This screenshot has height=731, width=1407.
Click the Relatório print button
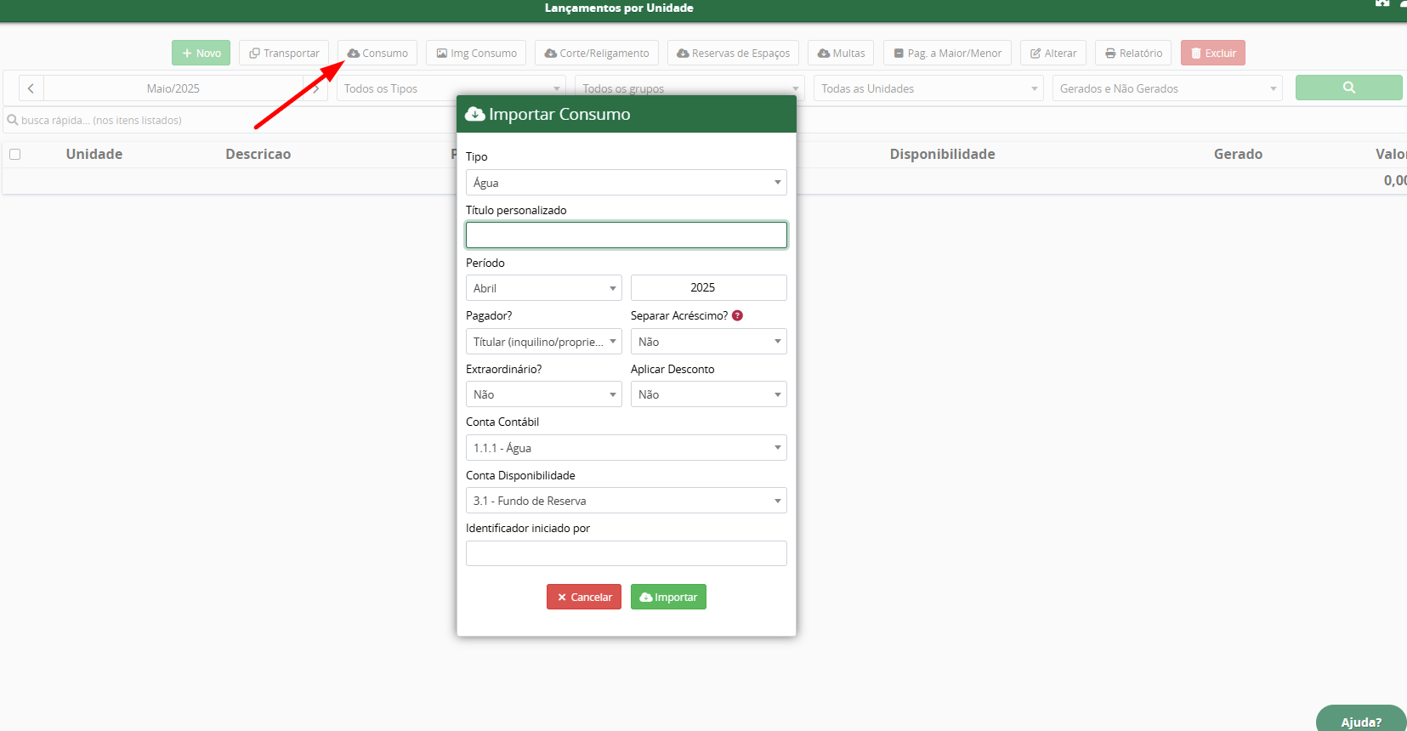pyautogui.click(x=1132, y=53)
